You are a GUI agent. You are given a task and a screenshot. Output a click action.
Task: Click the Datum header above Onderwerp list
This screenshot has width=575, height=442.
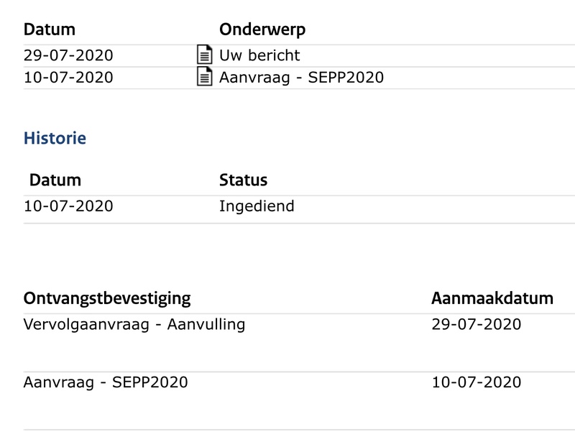tap(50, 29)
